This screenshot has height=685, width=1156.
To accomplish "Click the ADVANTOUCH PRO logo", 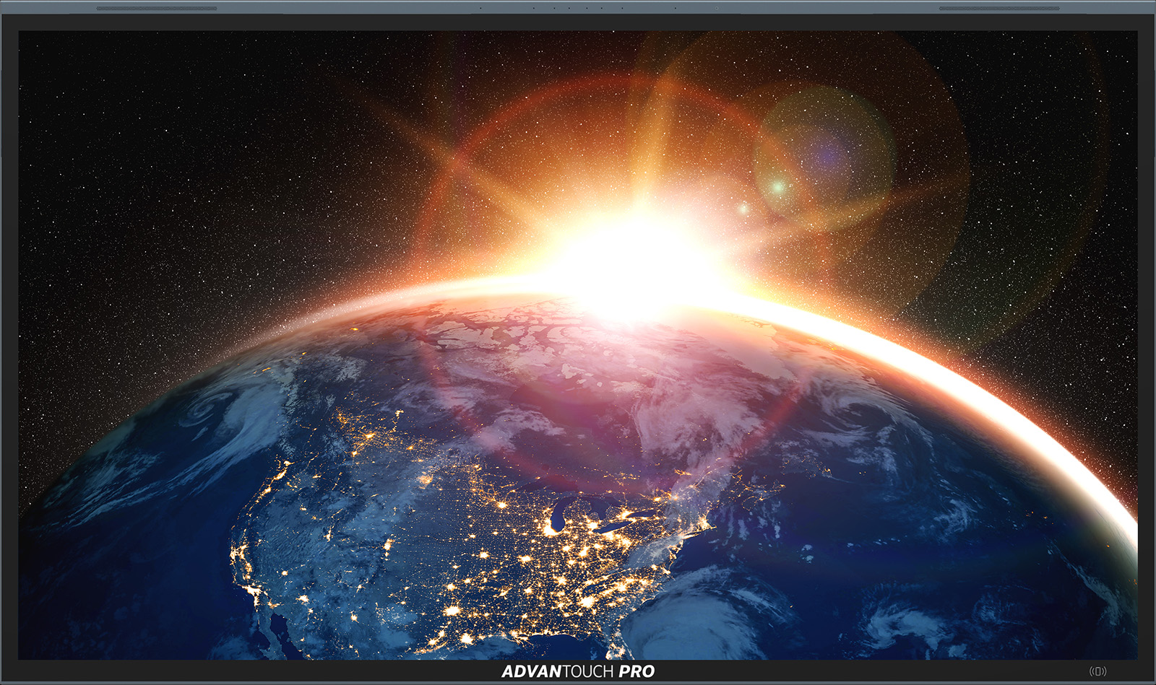I will coord(578,671).
